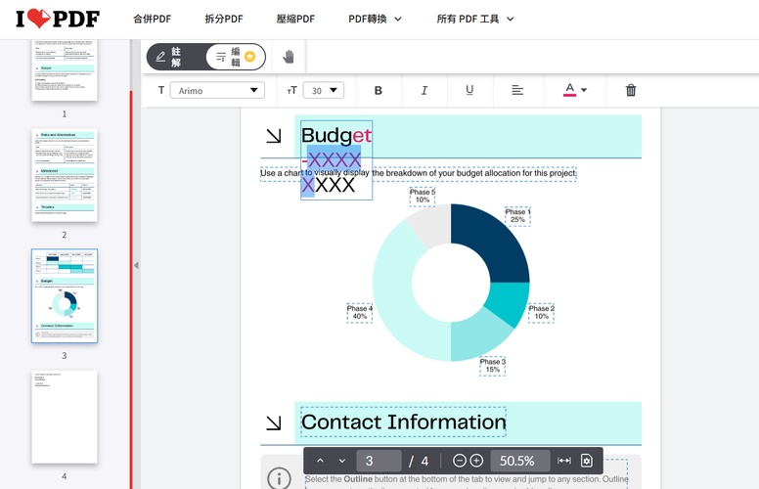Toggle underline formatting

point(469,90)
